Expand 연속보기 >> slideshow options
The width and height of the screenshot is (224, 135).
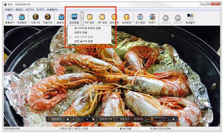(106, 119)
